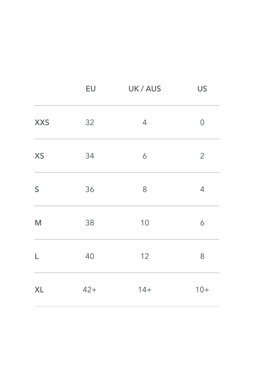Click the M size row label
The height and width of the screenshot is (386, 257).
click(38, 223)
